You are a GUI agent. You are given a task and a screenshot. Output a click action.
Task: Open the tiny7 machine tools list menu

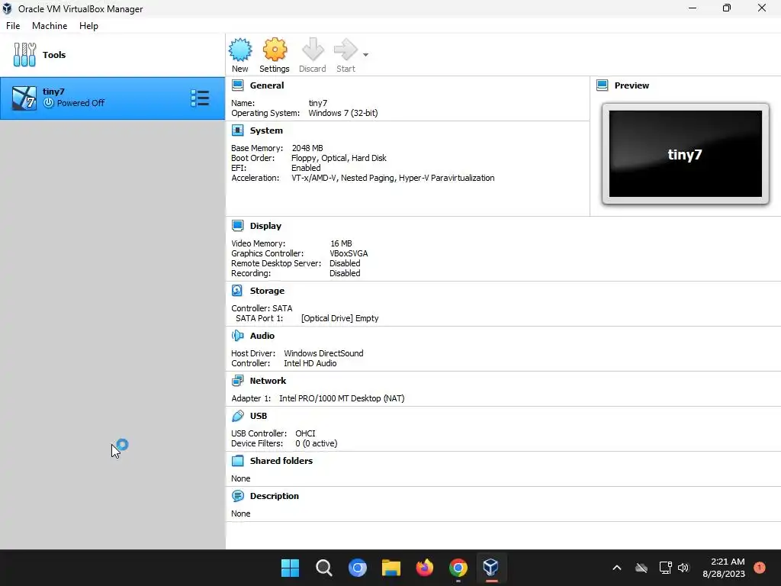200,98
